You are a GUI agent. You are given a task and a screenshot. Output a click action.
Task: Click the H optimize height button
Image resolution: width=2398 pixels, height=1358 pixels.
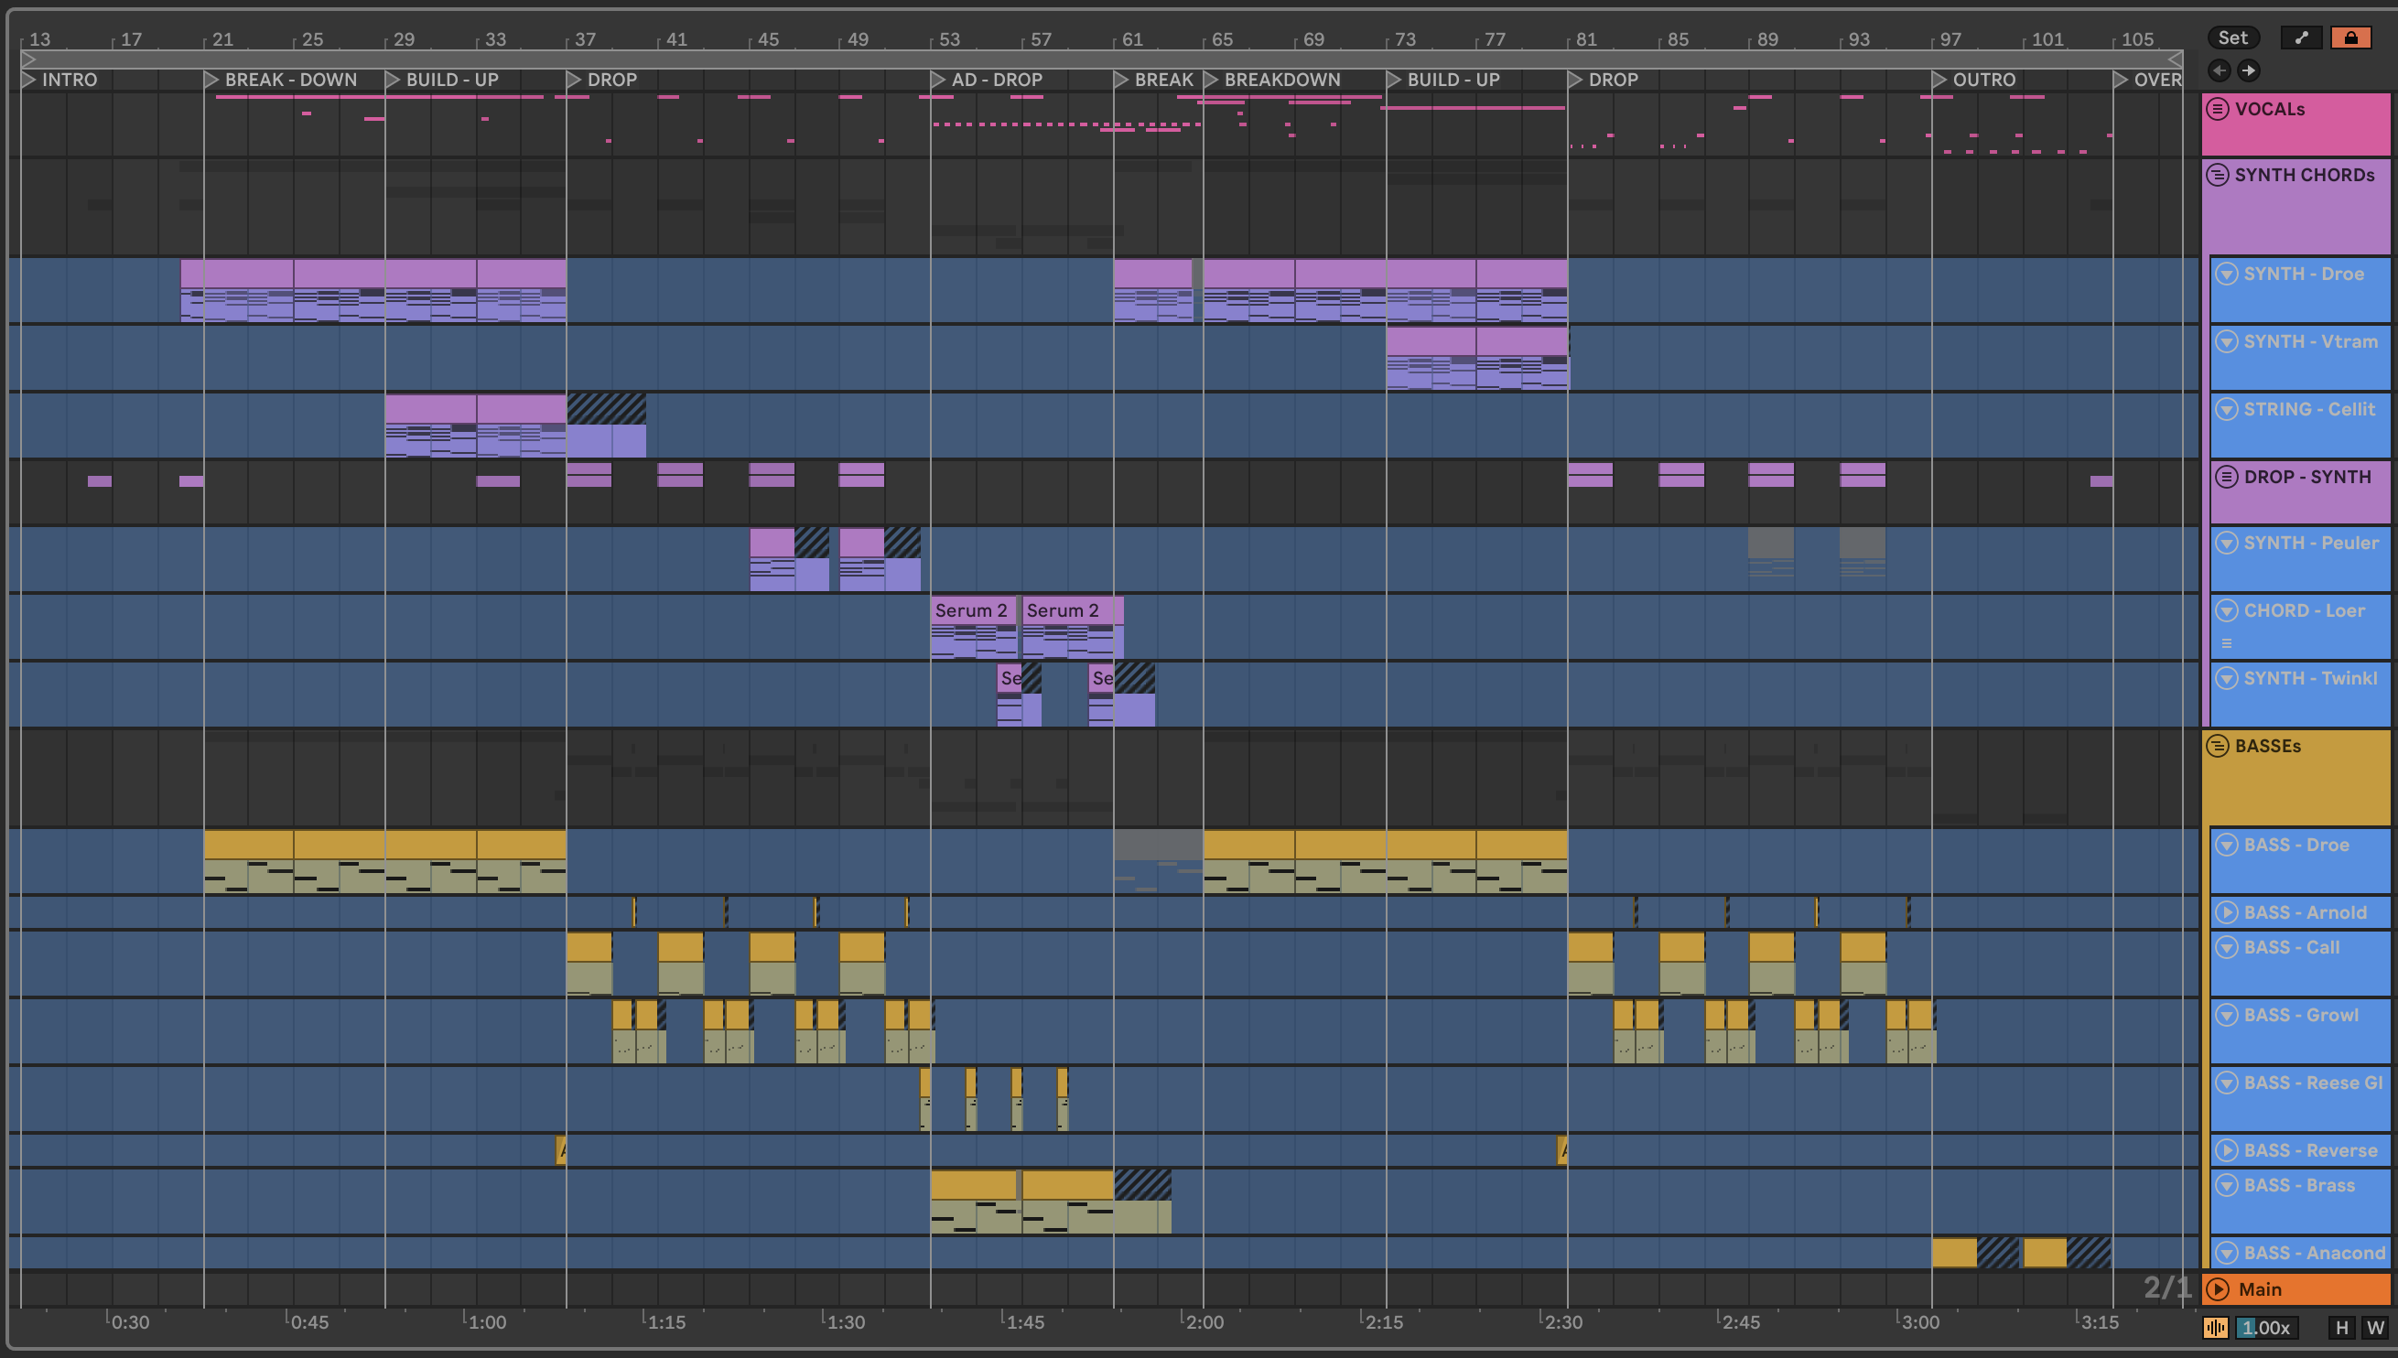[2341, 1327]
